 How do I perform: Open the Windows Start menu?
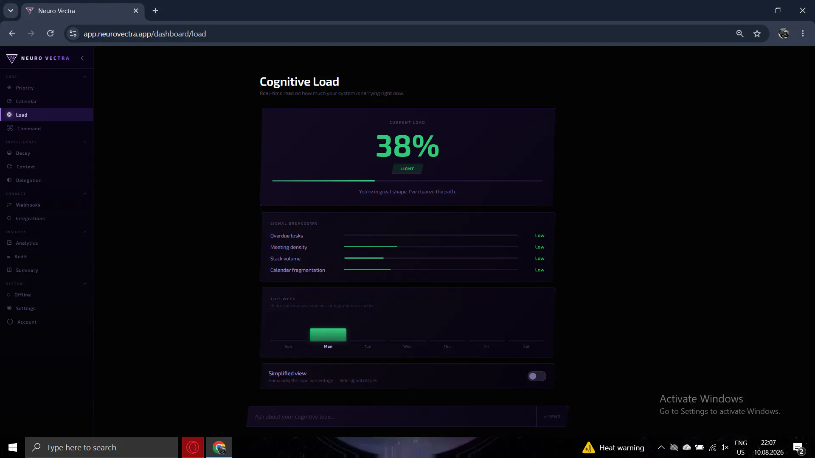pos(13,447)
